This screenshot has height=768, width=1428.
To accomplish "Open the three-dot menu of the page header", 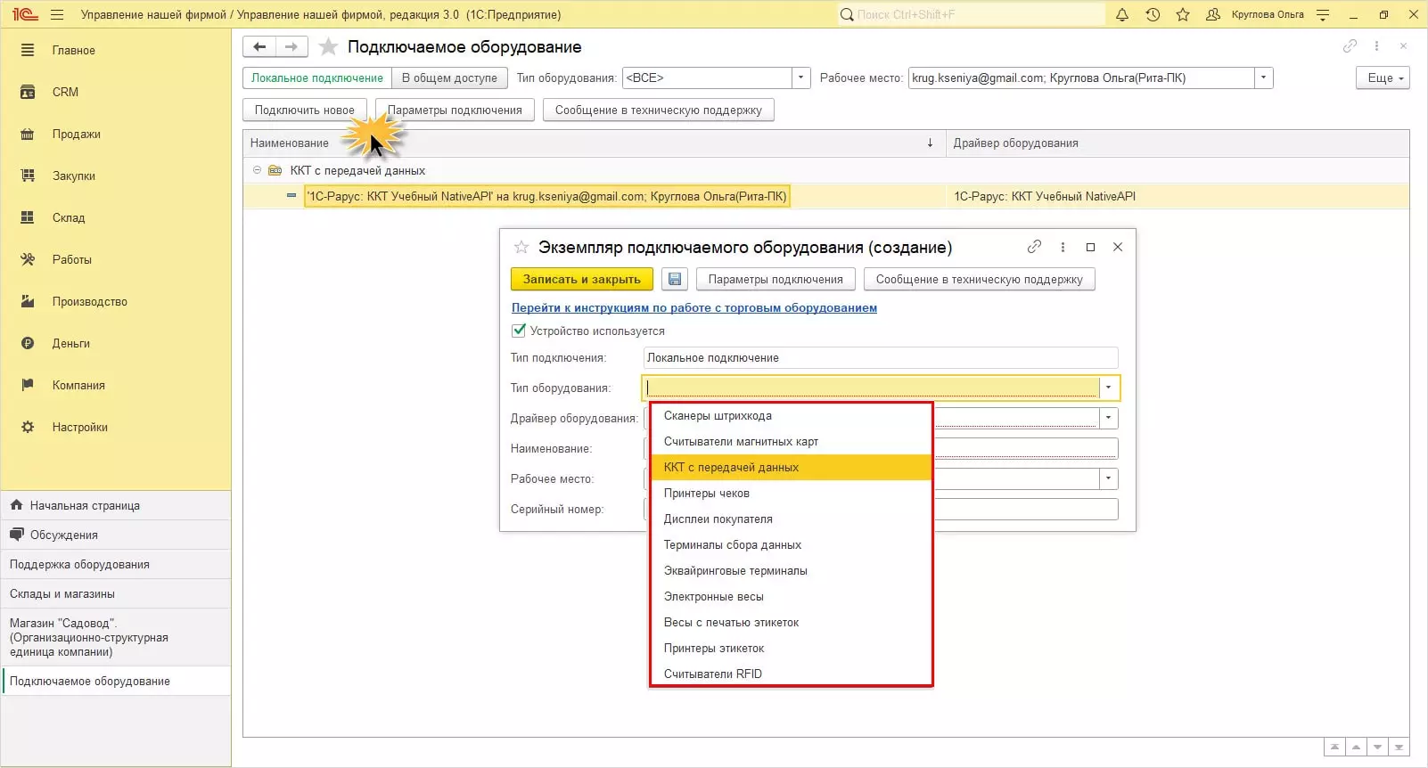I will click(1376, 46).
